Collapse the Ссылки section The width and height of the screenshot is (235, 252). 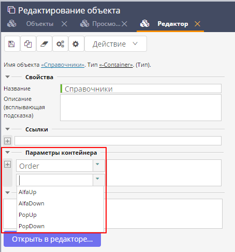(7, 129)
